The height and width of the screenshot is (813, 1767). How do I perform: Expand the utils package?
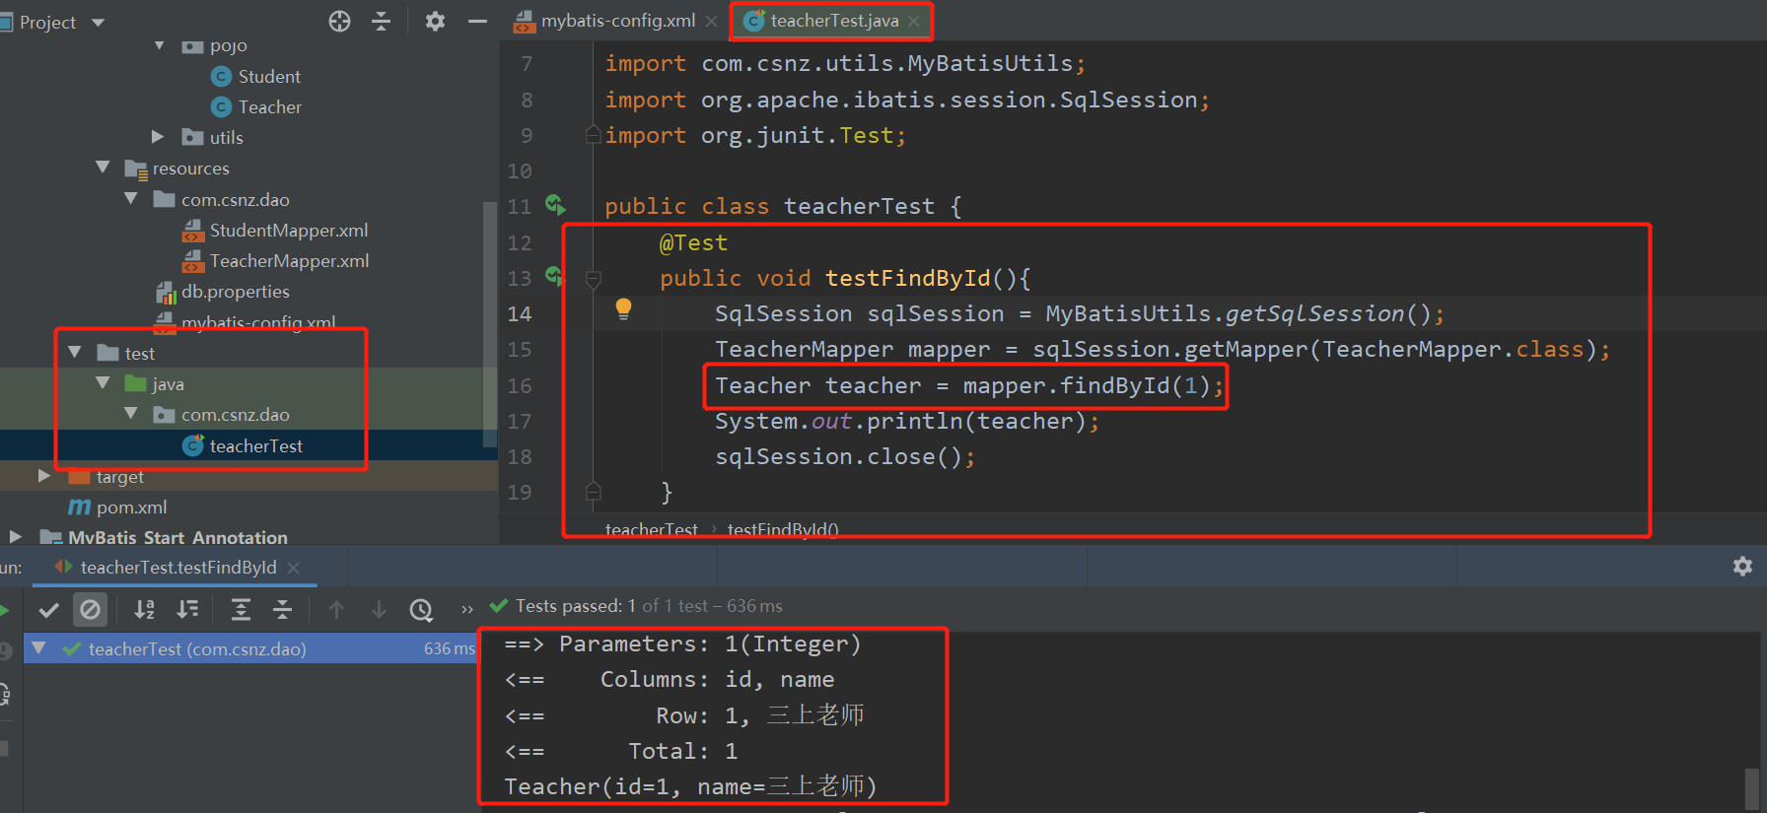point(158,137)
